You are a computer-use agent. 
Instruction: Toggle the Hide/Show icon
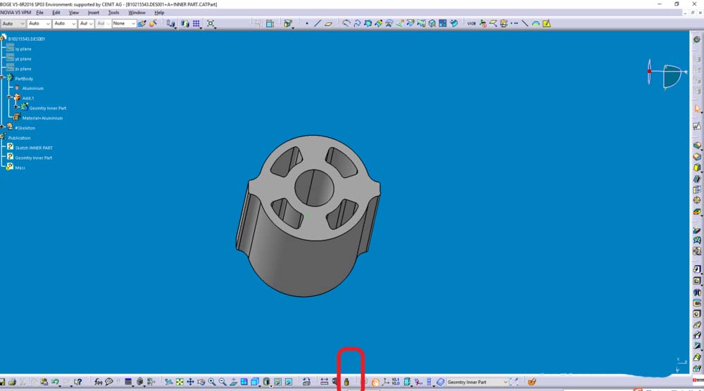[x=278, y=382]
